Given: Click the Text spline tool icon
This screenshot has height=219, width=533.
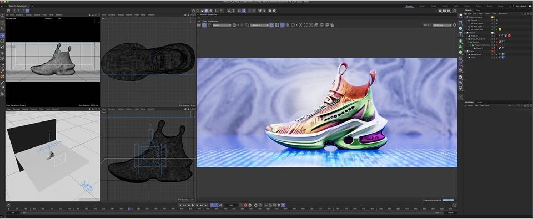Looking at the screenshot, I should (x=460, y=34).
